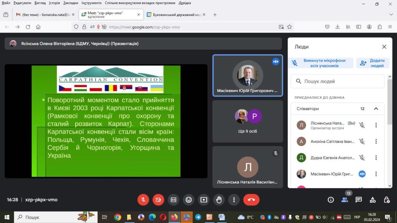Unmute your microphone in the call bar

click(x=143, y=200)
